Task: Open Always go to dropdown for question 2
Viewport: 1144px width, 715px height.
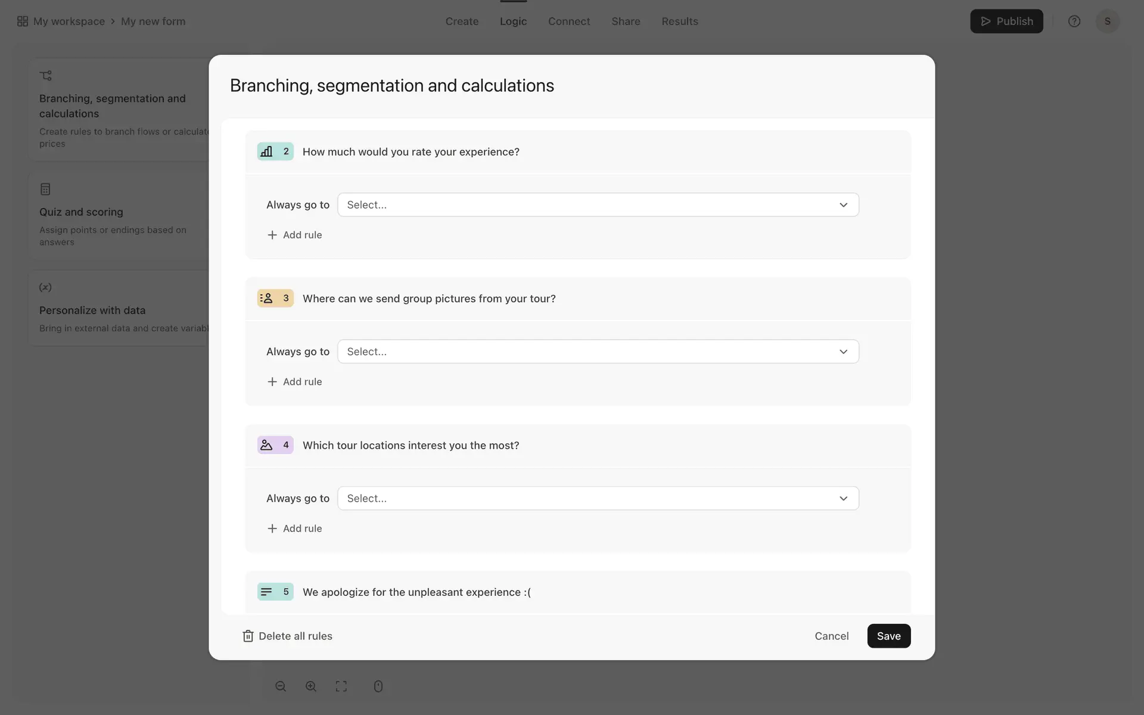Action: pyautogui.click(x=598, y=205)
